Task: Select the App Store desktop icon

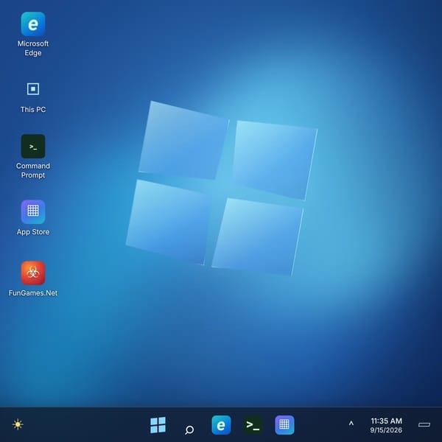Action: coord(33,212)
